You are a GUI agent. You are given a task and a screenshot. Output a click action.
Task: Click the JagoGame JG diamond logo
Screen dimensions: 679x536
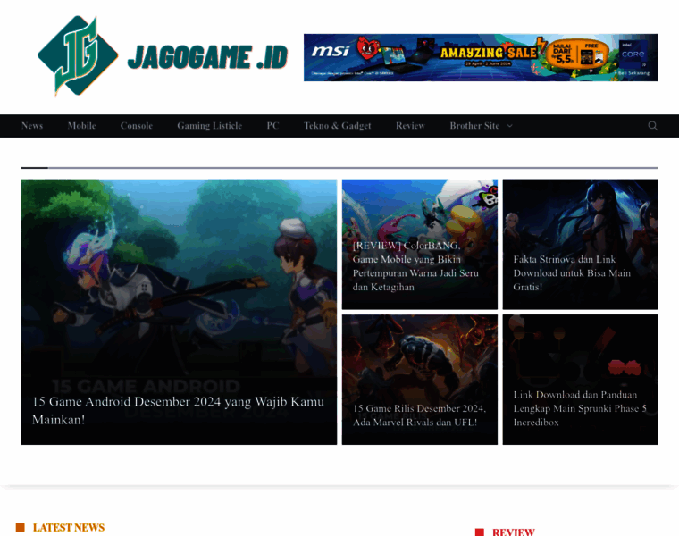(78, 56)
